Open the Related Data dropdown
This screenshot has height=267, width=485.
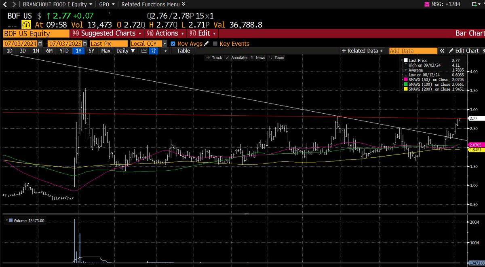[363, 51]
